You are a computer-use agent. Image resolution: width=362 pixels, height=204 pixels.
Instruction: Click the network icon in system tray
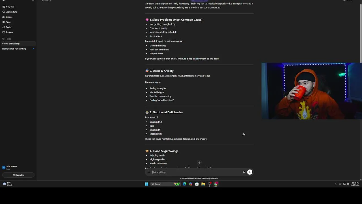[x=344, y=184]
